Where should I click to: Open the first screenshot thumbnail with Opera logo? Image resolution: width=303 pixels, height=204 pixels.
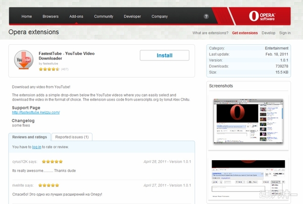tap(248, 121)
